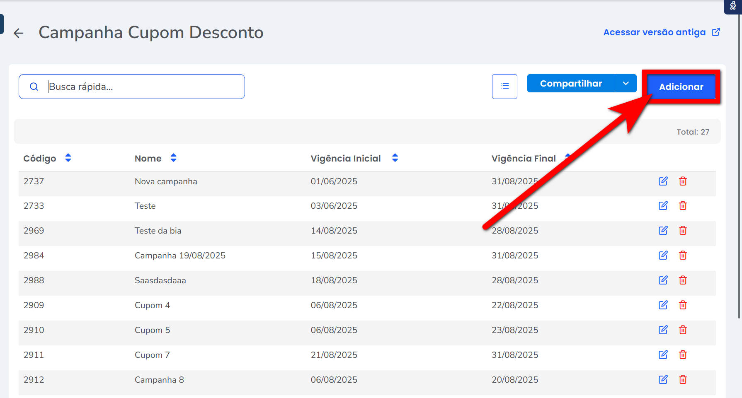The width and height of the screenshot is (742, 398).
Task: Sort by Vigência Inicial column
Action: point(395,158)
